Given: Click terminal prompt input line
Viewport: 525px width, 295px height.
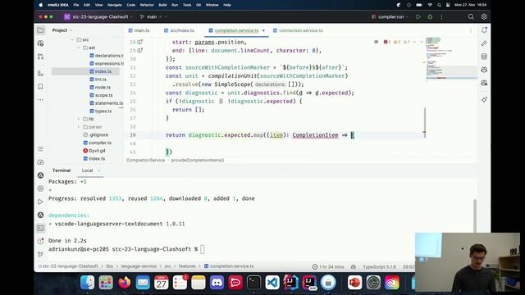Looking at the screenshot, I should [x=203, y=249].
